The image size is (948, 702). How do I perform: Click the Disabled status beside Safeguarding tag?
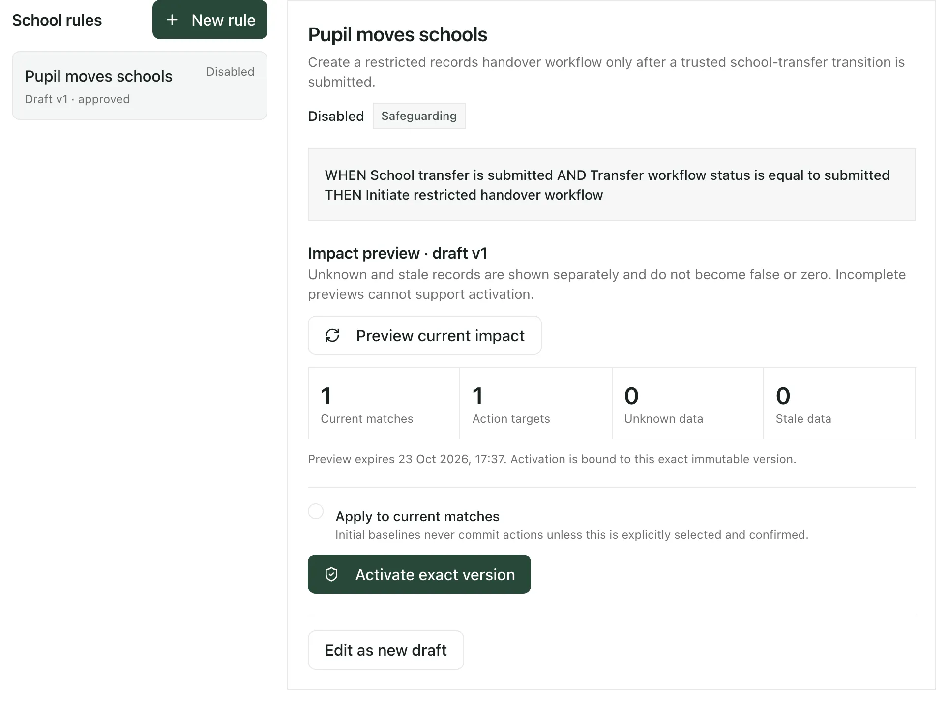point(336,116)
